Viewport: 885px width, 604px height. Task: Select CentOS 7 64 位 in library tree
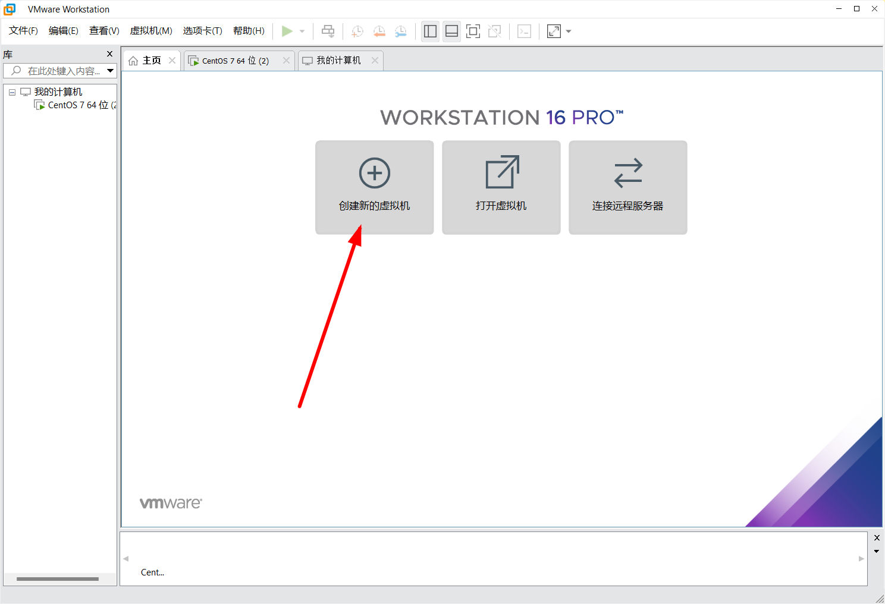(76, 105)
